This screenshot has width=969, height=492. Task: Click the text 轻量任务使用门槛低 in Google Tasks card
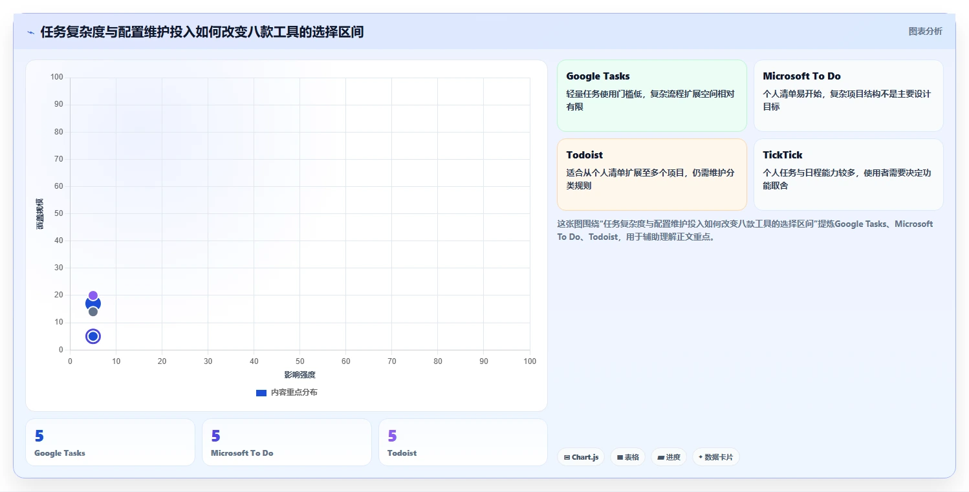click(x=604, y=94)
